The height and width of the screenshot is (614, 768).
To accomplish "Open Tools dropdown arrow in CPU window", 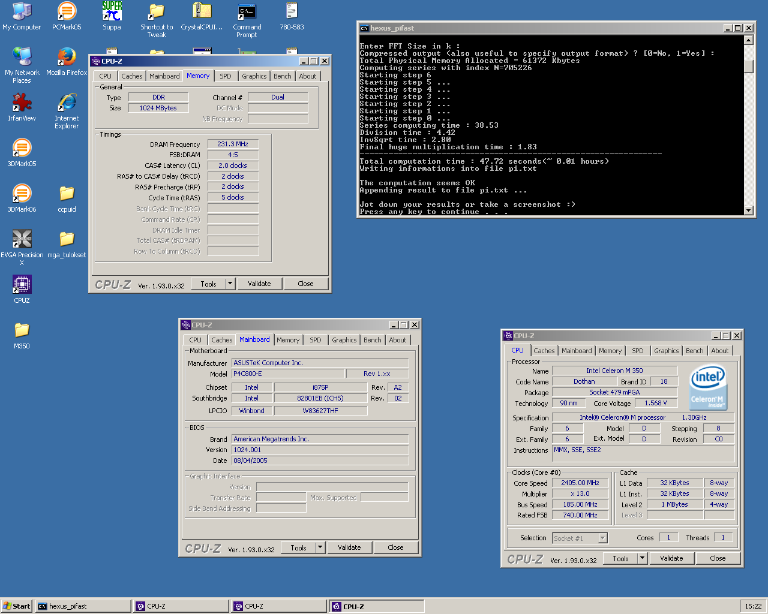I will tap(642, 558).
